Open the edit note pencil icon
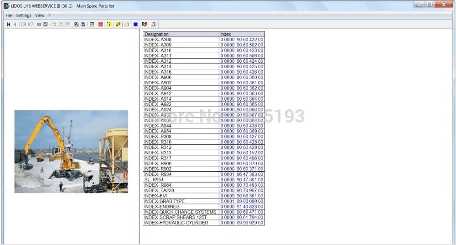456x245 pixels. coord(92,25)
